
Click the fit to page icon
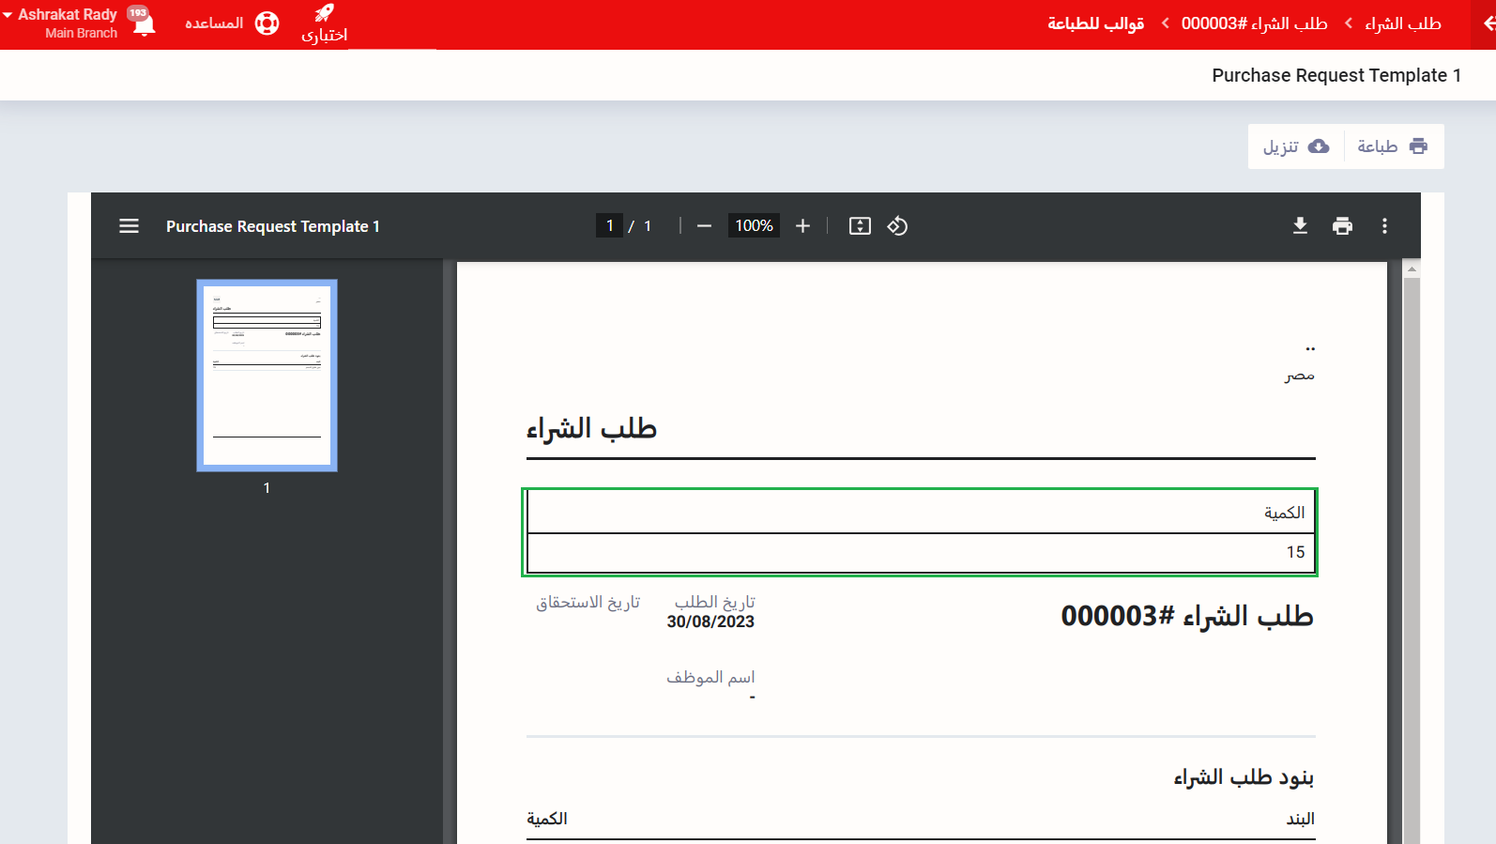pyautogui.click(x=860, y=226)
